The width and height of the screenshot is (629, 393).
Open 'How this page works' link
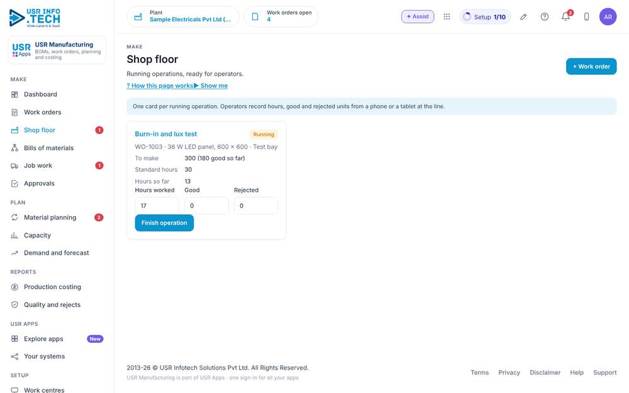[x=160, y=86]
